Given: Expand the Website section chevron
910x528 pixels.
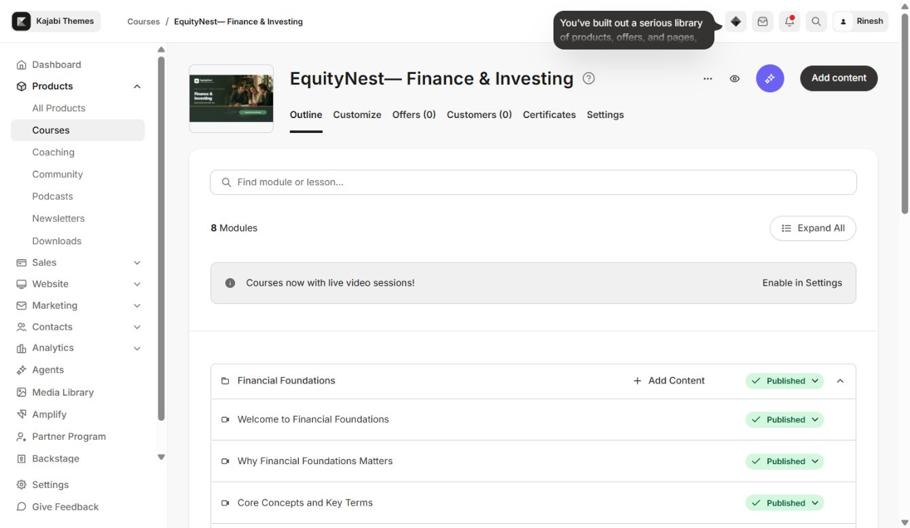Looking at the screenshot, I should pos(137,284).
